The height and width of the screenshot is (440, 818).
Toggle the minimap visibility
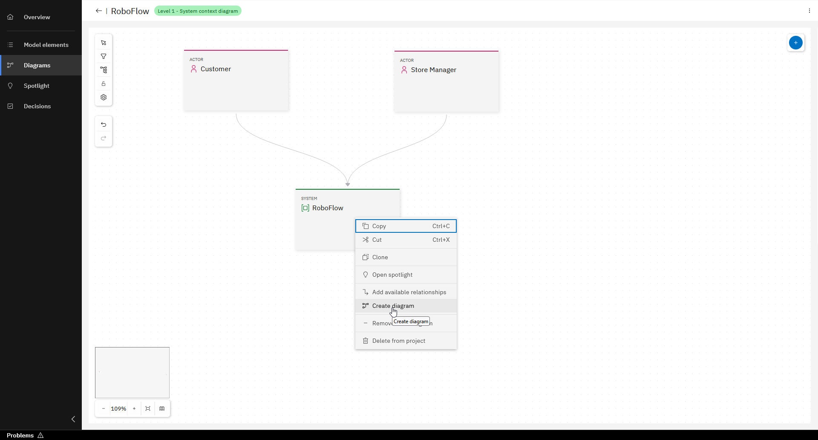pyautogui.click(x=162, y=408)
